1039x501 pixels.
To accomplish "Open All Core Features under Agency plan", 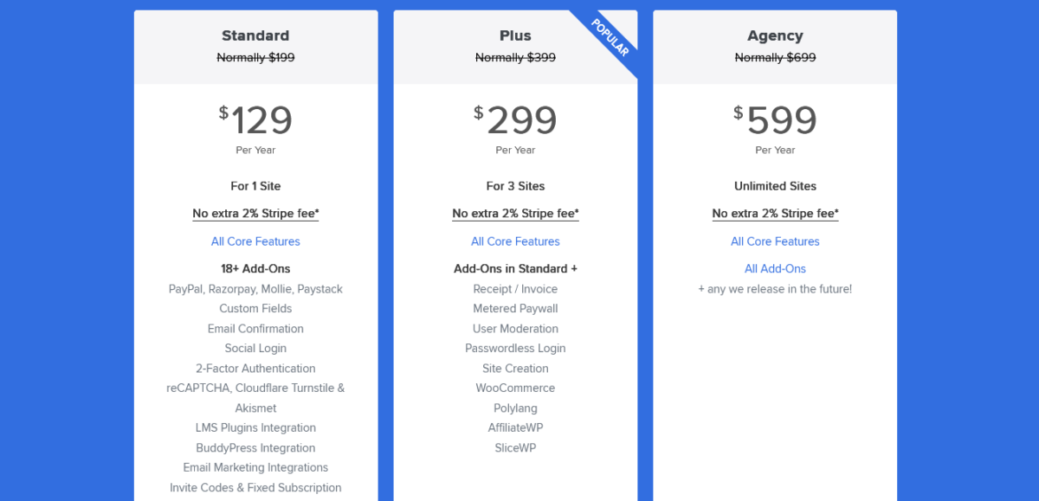I will [775, 241].
